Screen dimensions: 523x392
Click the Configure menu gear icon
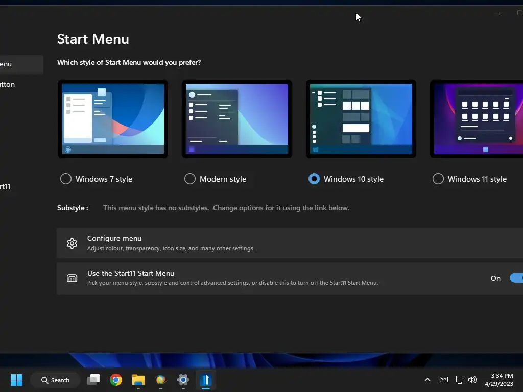[72, 243]
